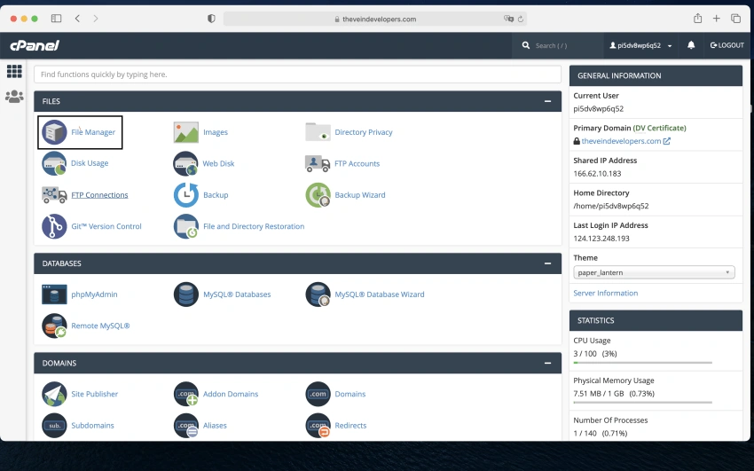Screen dimensions: 754x471
Task: Go forward in Safari
Action: coord(96,19)
